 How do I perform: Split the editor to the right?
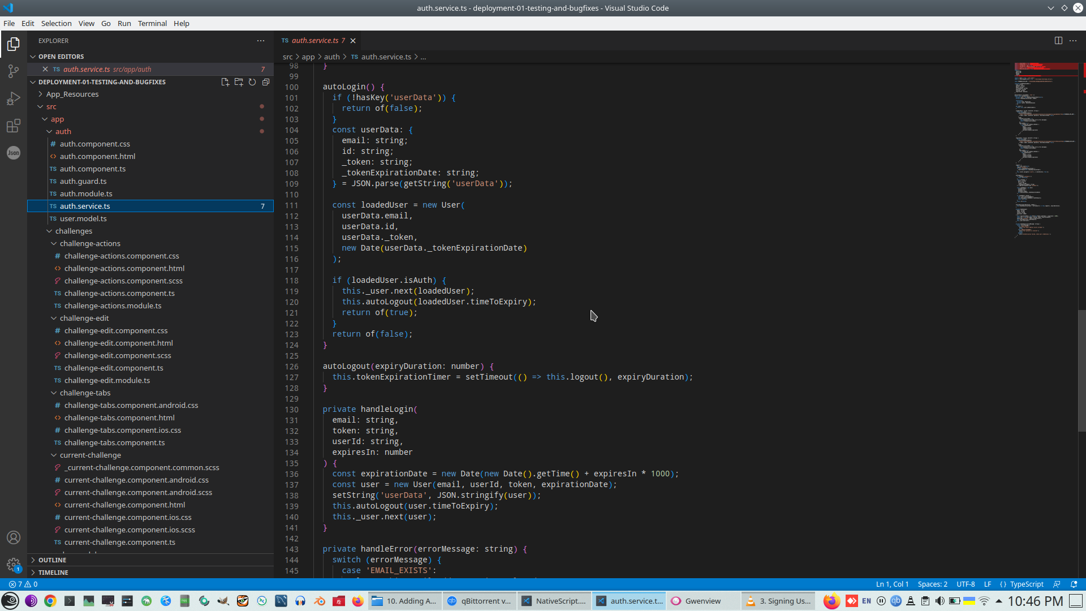tap(1058, 41)
